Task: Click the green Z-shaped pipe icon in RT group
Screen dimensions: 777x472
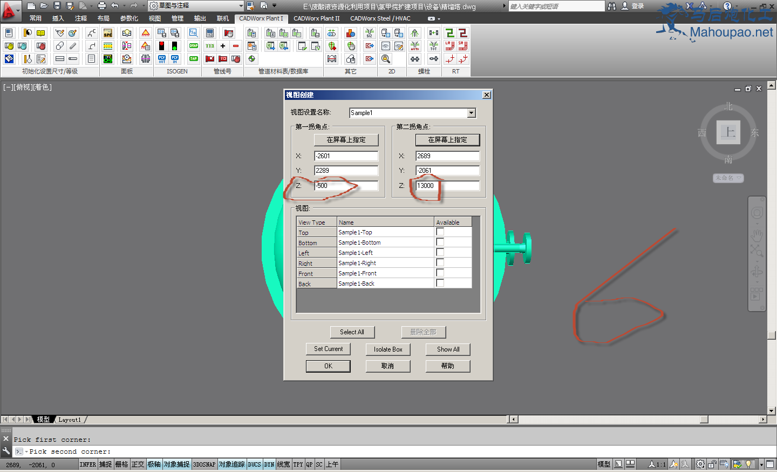Action: pos(449,33)
